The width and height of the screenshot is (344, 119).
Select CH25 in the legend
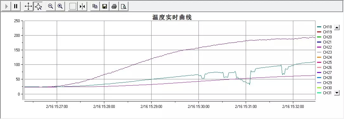click(x=325, y=62)
